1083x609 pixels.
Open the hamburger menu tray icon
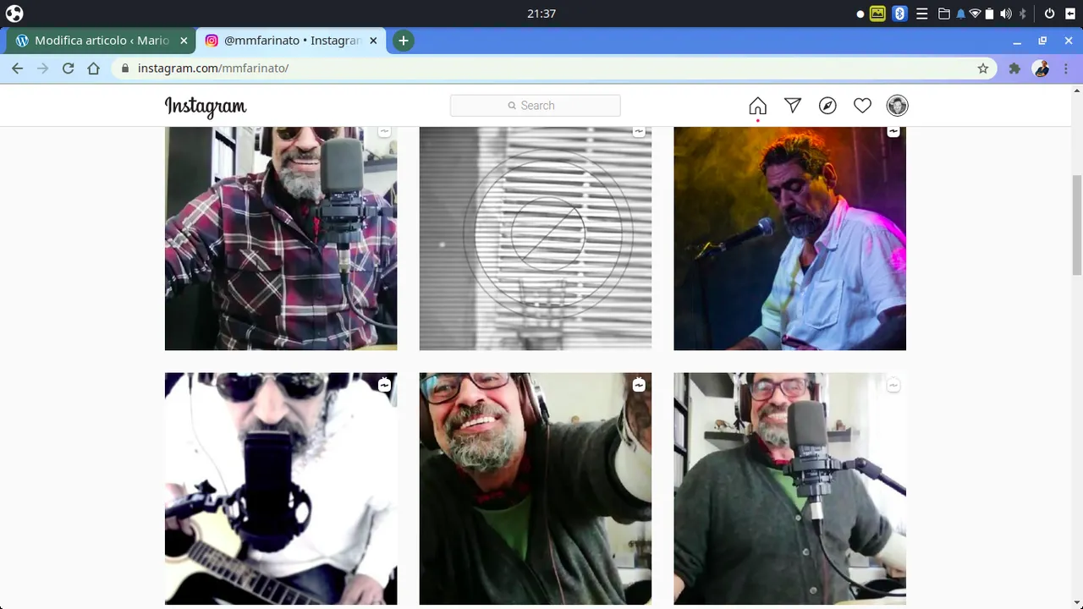922,14
